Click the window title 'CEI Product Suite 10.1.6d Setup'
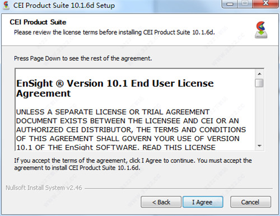Viewport: 280px width, 216px height. (x=64, y=5)
